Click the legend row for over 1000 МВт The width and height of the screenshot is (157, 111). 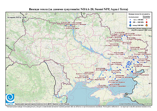click(x=139, y=25)
